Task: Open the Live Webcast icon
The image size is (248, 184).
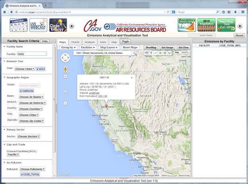Action: point(37,25)
